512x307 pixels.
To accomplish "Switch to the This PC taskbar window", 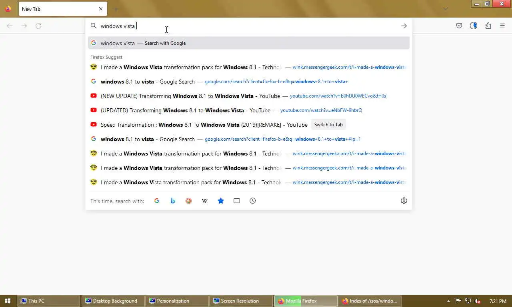I will coord(49,301).
